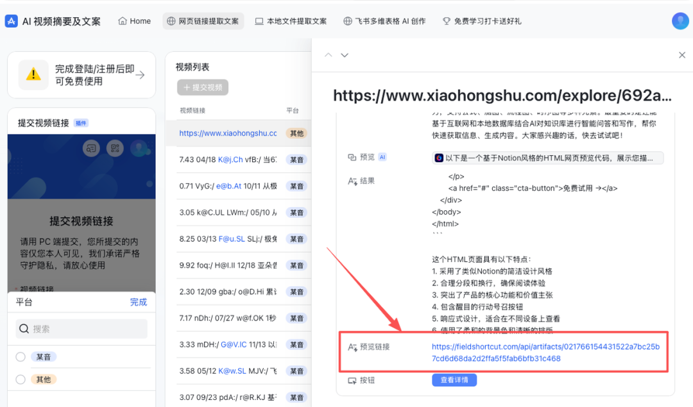
Task: Click the globe icon on 飞书多维表格 tab
Action: (348, 21)
